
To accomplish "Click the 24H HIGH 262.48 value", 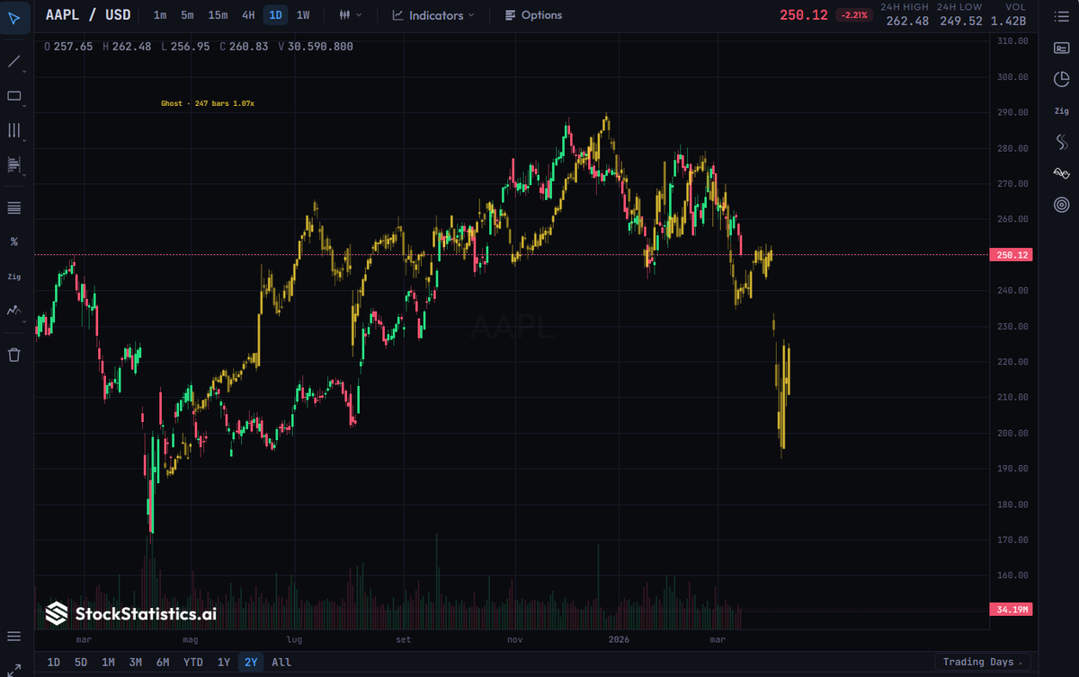I will pos(907,21).
